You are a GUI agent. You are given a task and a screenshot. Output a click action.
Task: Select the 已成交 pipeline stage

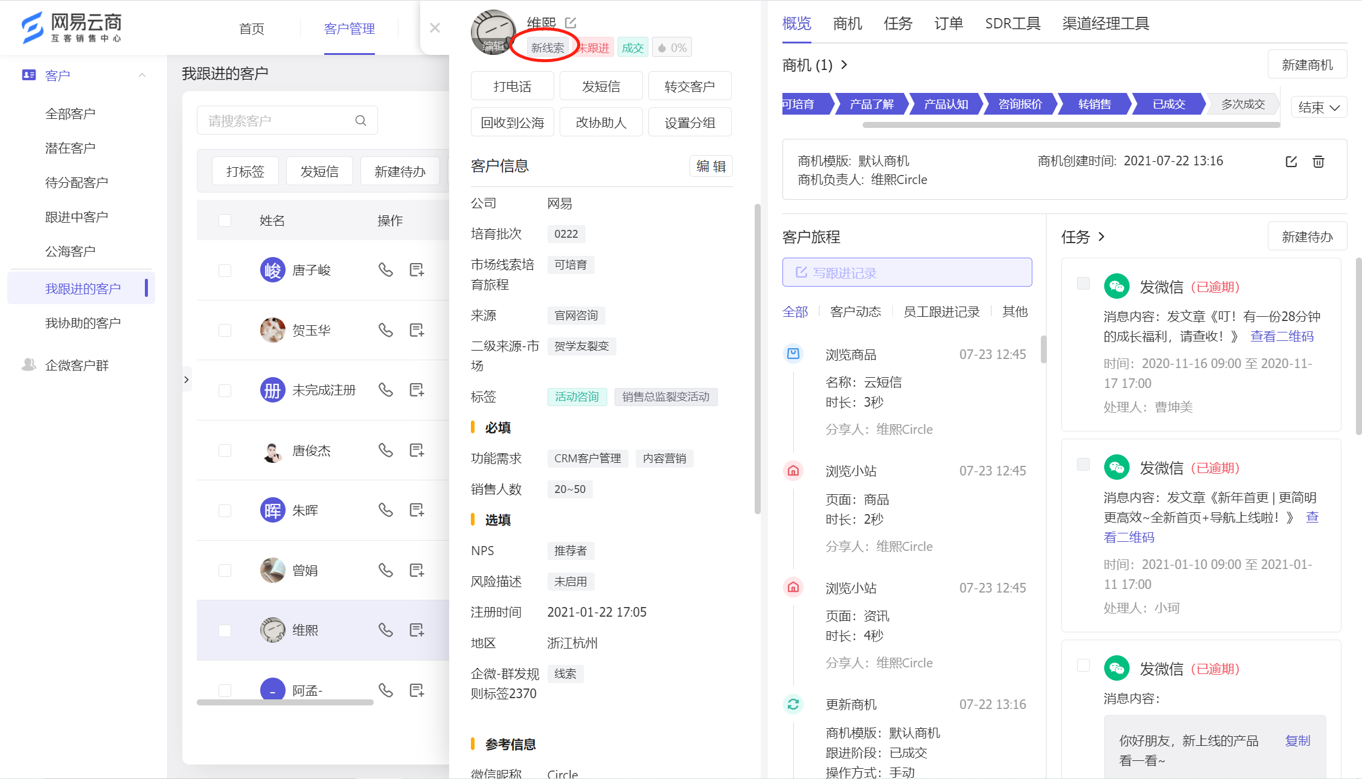point(1168,104)
